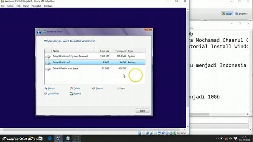Open the Tilik menu
Image resolution: width=253 pixels, height=142 pixels.
pyautogui.click(x=18, y=6)
